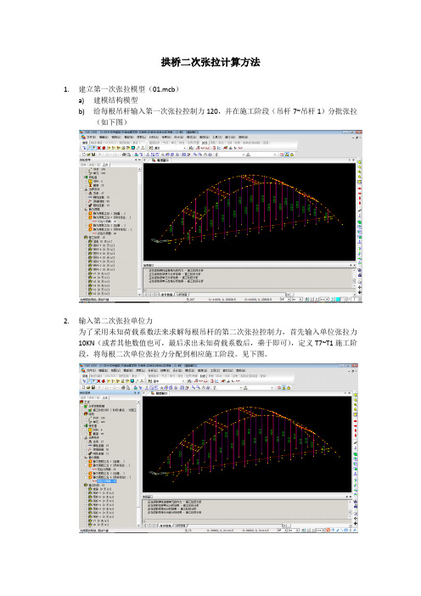The height and width of the screenshot is (596, 421).
Task: Click the Save icon in upper screenshot toolbar
Action: click(x=93, y=155)
